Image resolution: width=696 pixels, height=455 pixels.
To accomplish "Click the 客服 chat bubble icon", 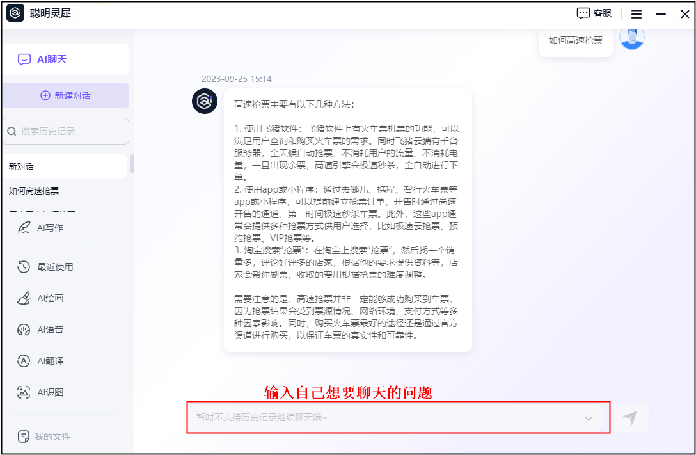I will [583, 13].
